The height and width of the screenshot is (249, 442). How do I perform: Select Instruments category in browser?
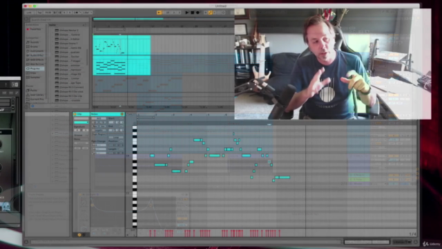pyautogui.click(x=35, y=50)
